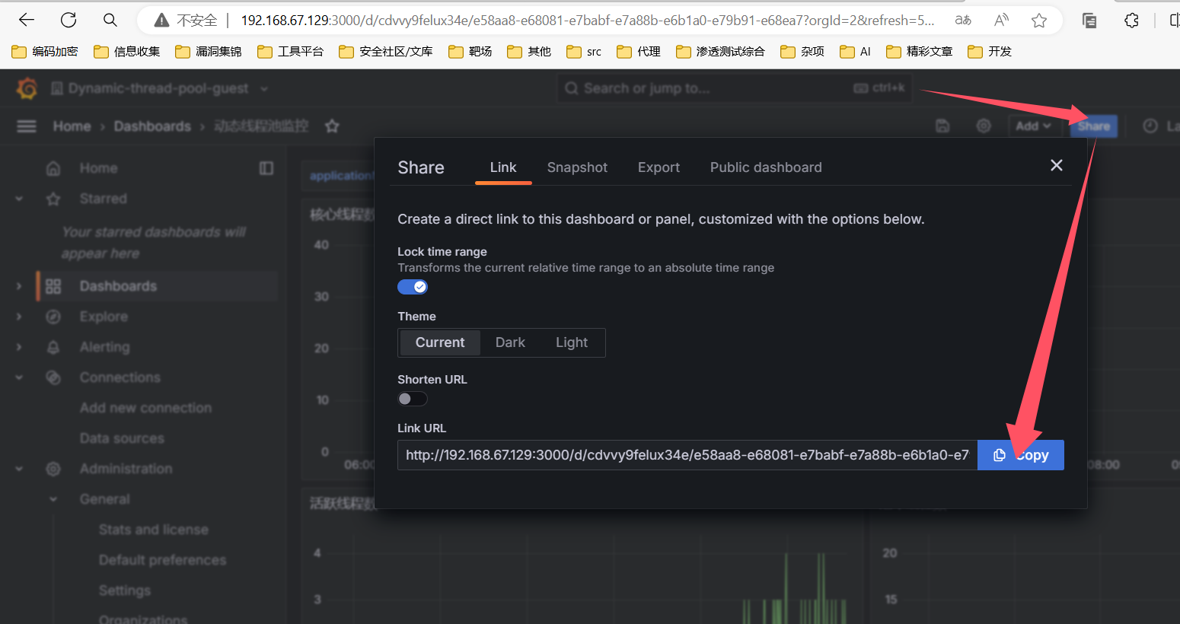
Task: Click the Administration gear icon in sidebar
Action: [x=53, y=469]
